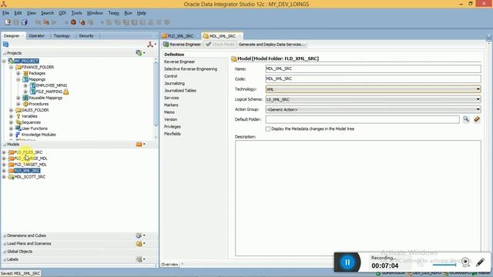Click the New toolbar icon
493x277 pixels.
tap(8, 22)
